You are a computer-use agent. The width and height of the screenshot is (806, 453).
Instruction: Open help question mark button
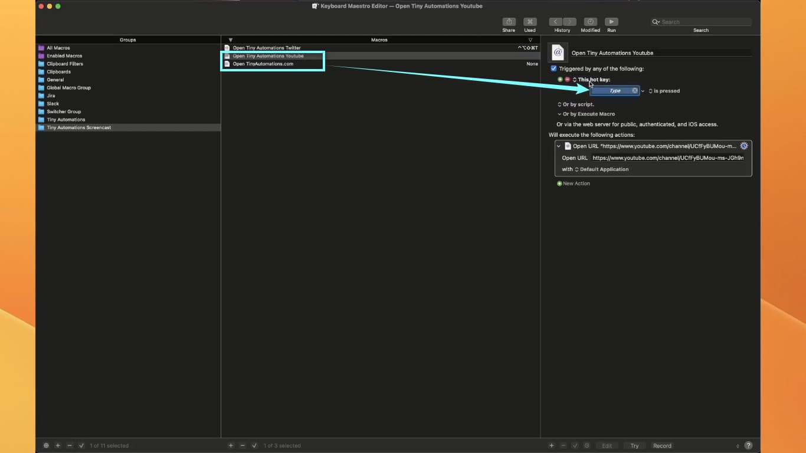[x=748, y=446]
